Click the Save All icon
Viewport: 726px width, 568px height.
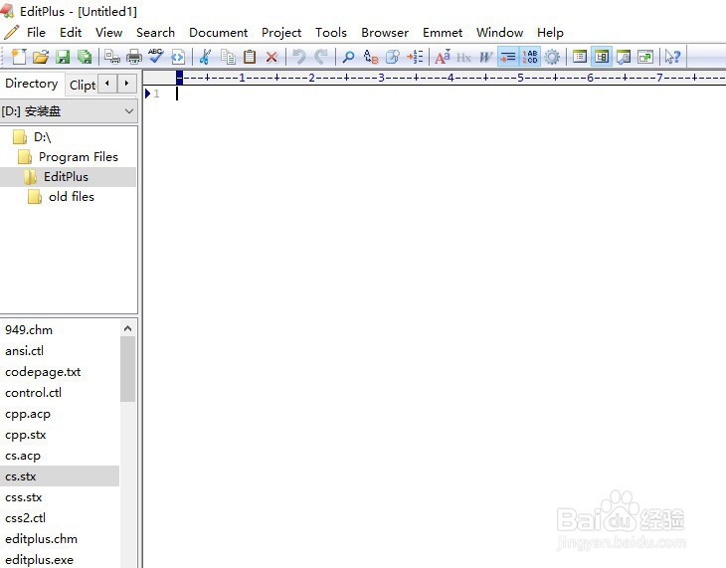(x=85, y=57)
